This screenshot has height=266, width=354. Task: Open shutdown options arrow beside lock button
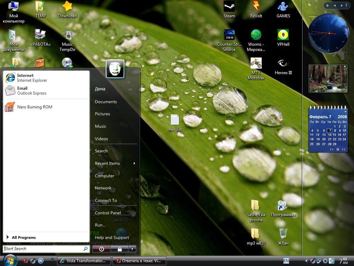point(133,249)
